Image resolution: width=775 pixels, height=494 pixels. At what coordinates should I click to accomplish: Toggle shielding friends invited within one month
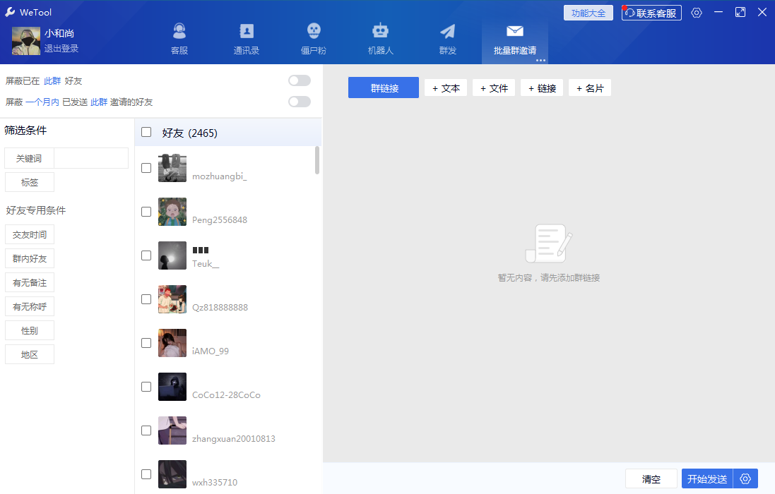point(299,102)
